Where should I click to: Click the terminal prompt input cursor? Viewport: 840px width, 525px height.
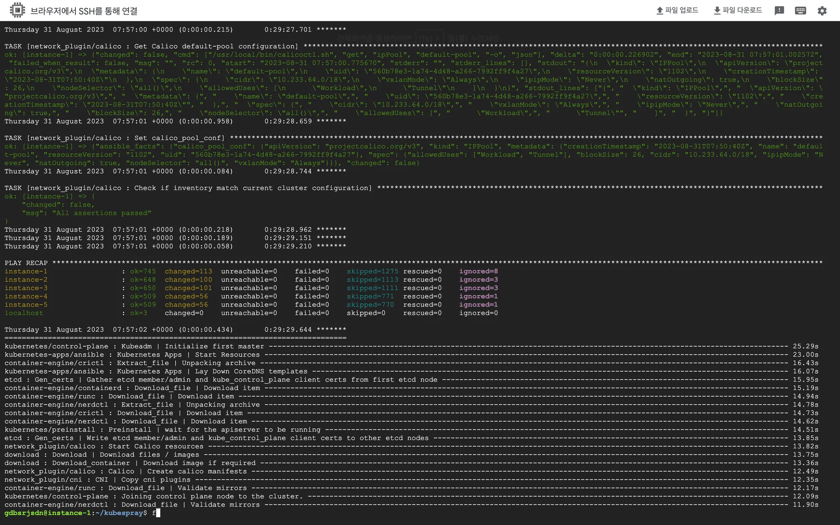(158, 513)
